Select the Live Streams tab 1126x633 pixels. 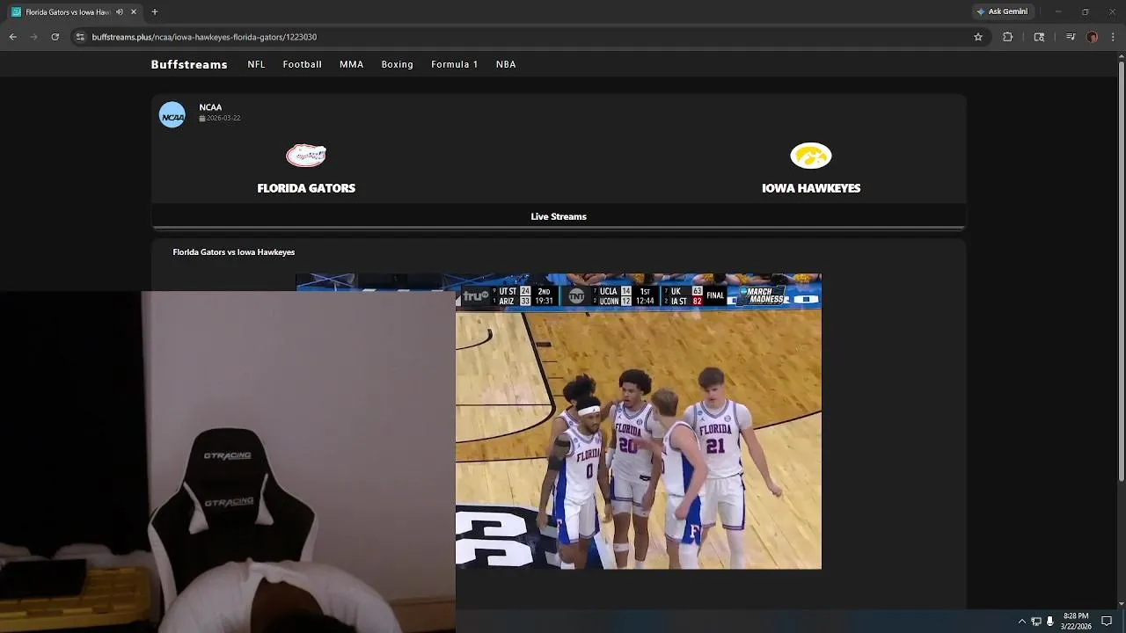pyautogui.click(x=559, y=216)
